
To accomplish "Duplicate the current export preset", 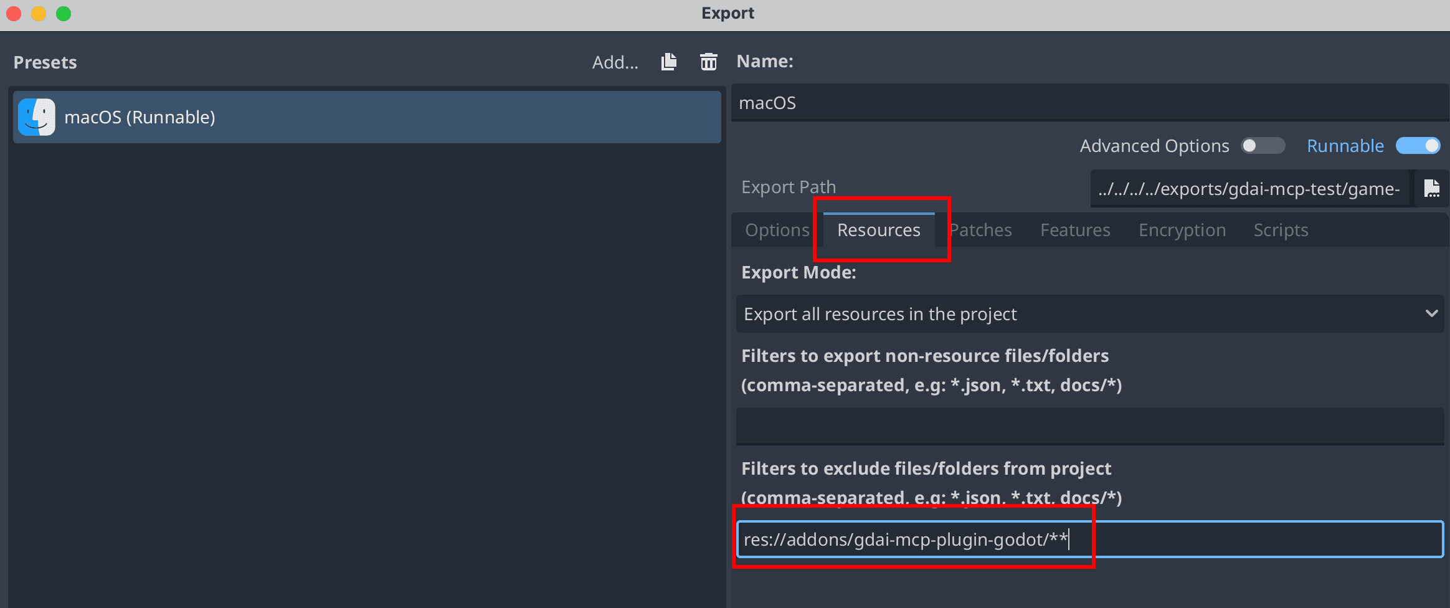I will point(668,62).
